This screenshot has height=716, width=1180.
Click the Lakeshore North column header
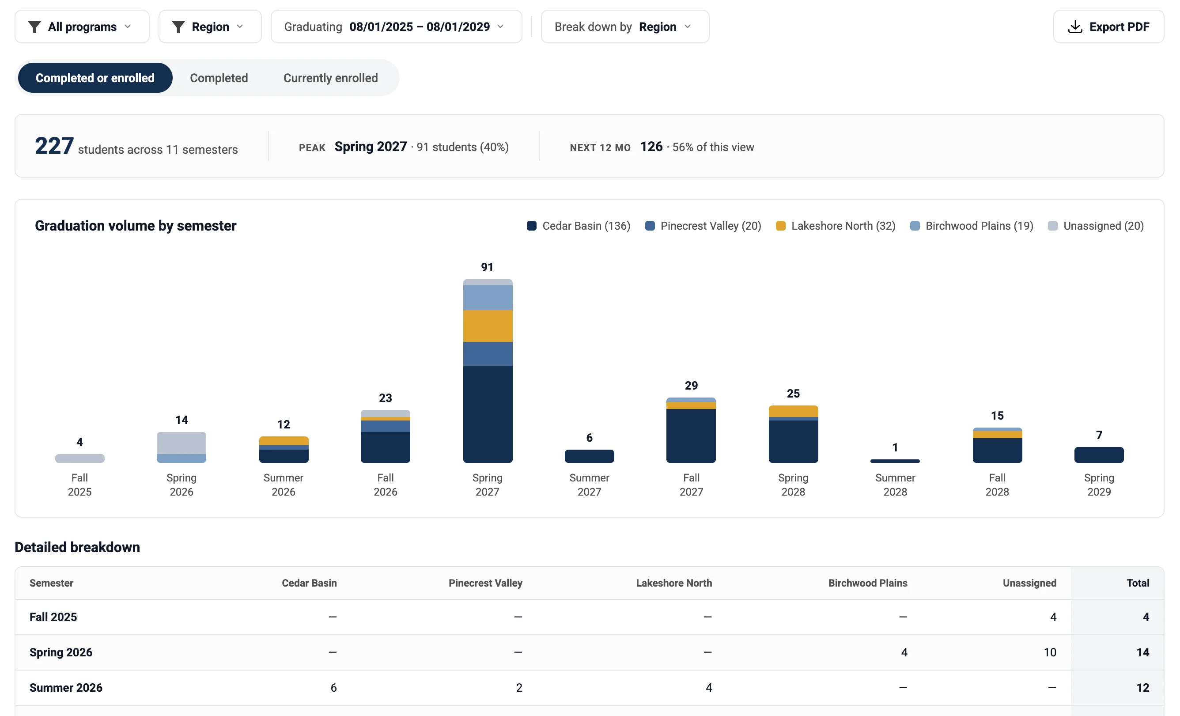674,583
